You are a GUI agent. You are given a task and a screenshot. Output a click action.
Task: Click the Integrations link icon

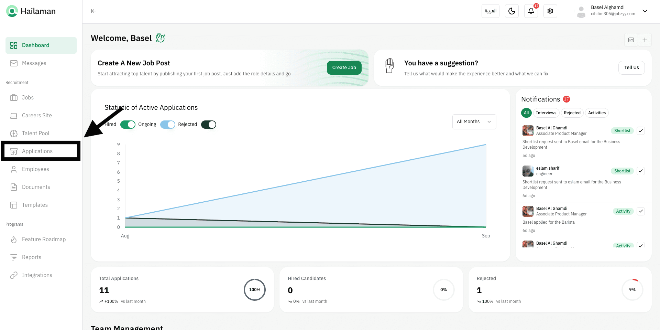[14, 275]
